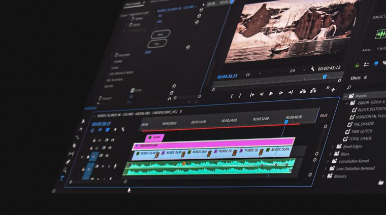Select the Selection arrow tool
The width and height of the screenshot is (386, 215).
point(83,121)
